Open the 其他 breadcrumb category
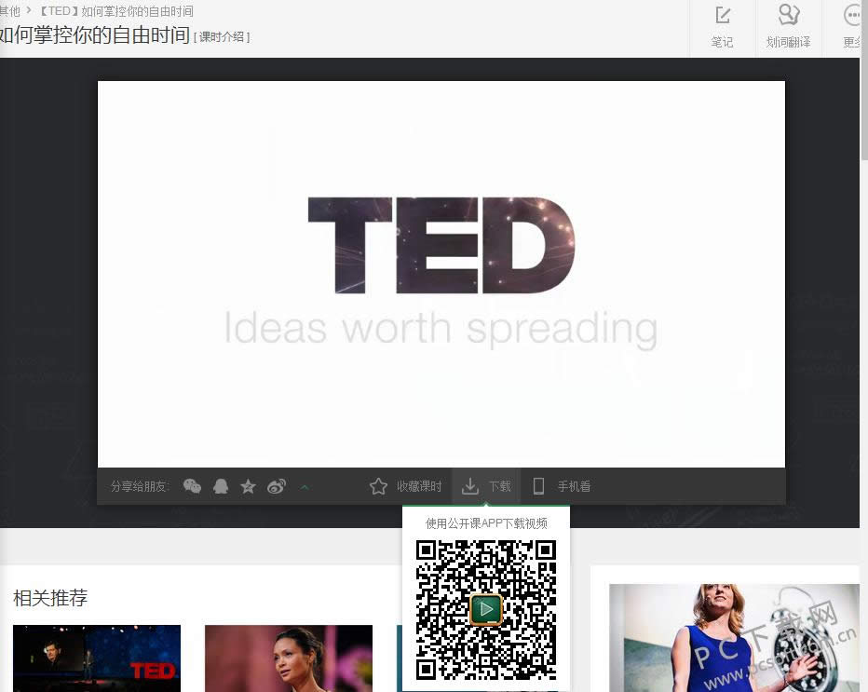Viewport: 868px width, 692px height. 9,11
